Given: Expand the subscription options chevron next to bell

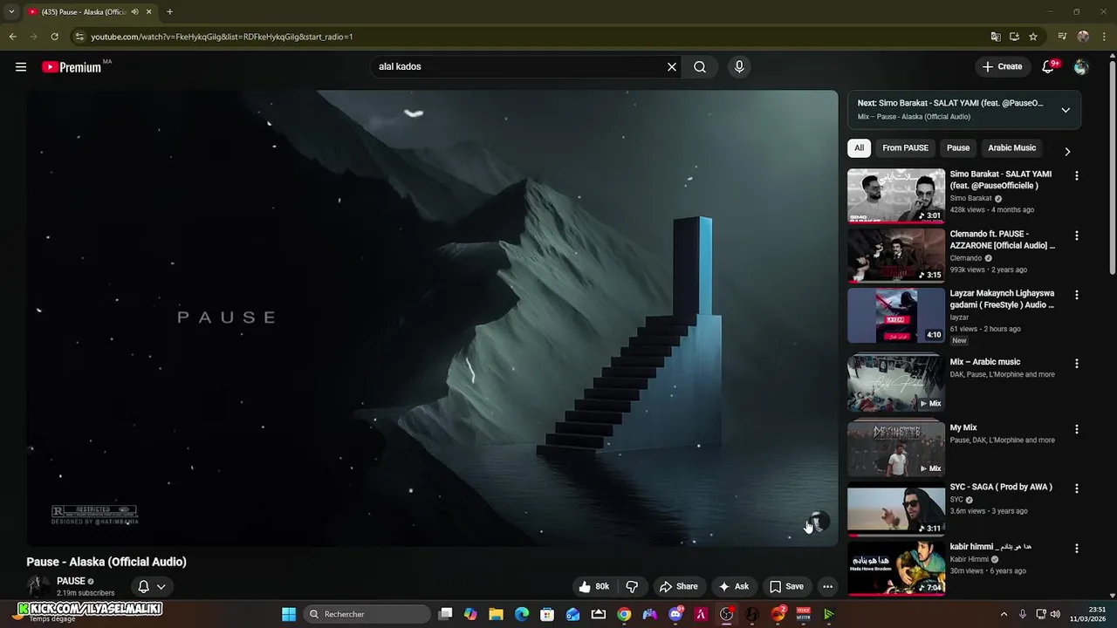Looking at the screenshot, I should pyautogui.click(x=161, y=587).
